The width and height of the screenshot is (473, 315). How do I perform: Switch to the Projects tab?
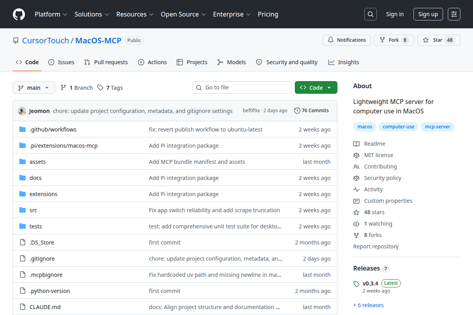tap(192, 62)
